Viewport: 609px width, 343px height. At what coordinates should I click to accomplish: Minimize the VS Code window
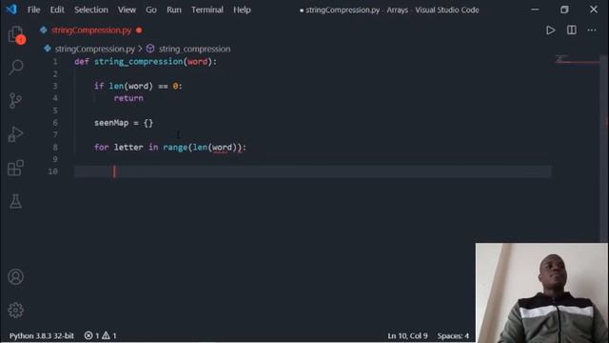tap(535, 10)
